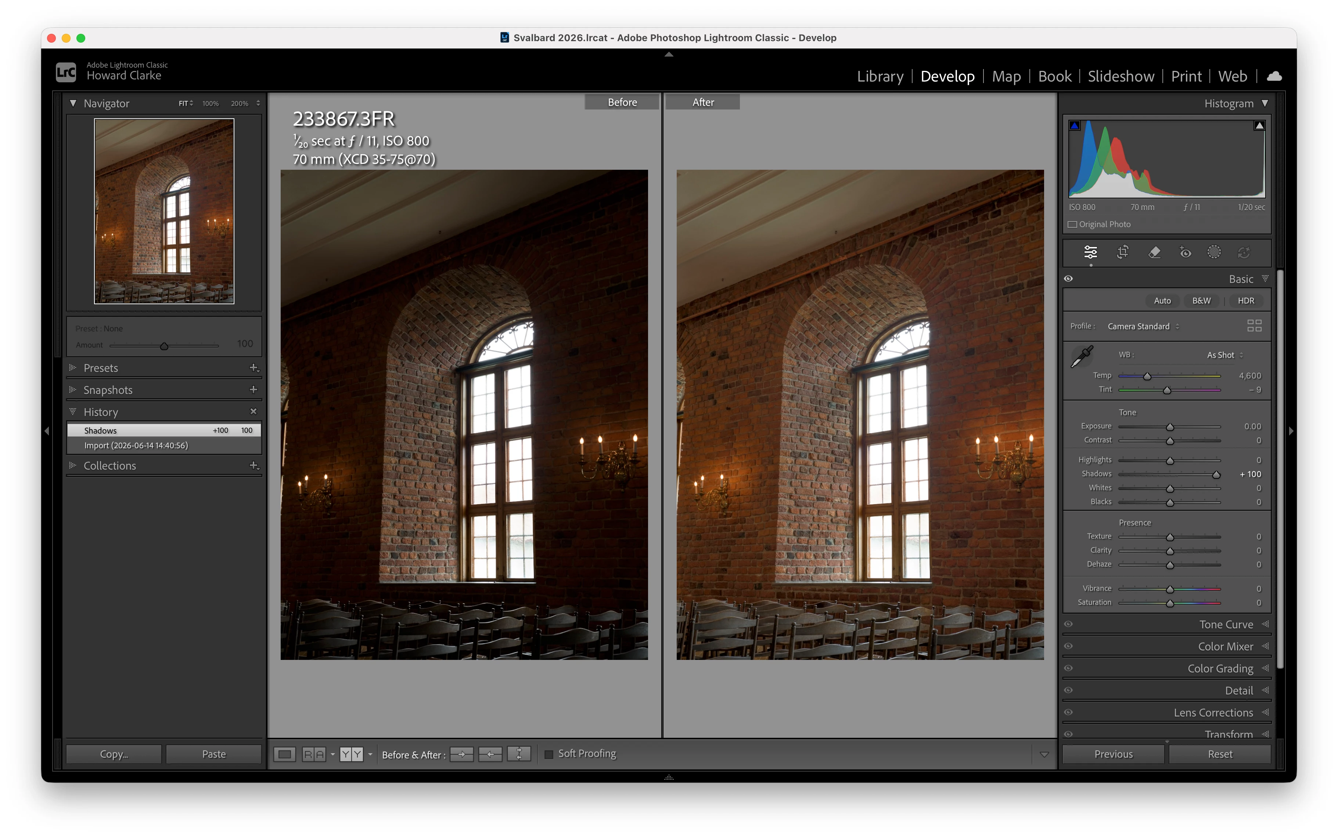
Task: Click the Exposure slider track
Action: [1169, 427]
